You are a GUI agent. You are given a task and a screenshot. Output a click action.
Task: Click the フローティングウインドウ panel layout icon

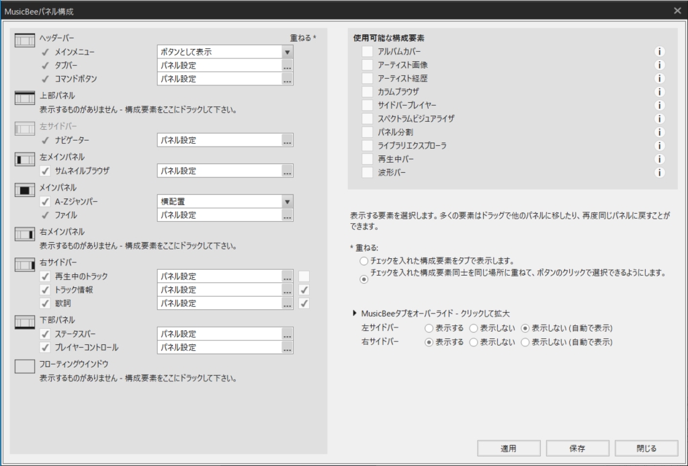[x=26, y=365]
